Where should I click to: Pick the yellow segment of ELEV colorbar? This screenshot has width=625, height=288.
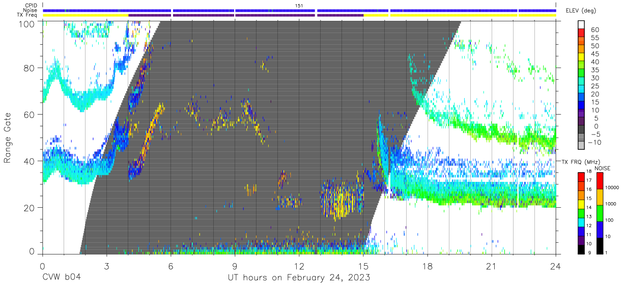click(581, 57)
